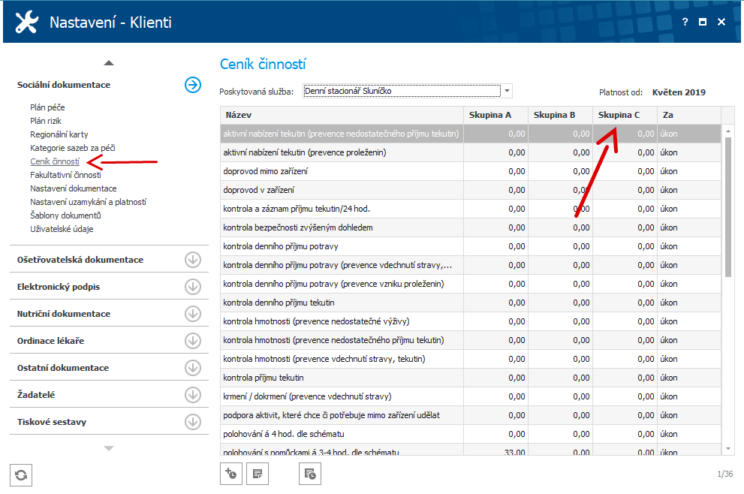This screenshot has height=494, width=744.
Task: Sort by the Název column header
Action: [x=342, y=115]
